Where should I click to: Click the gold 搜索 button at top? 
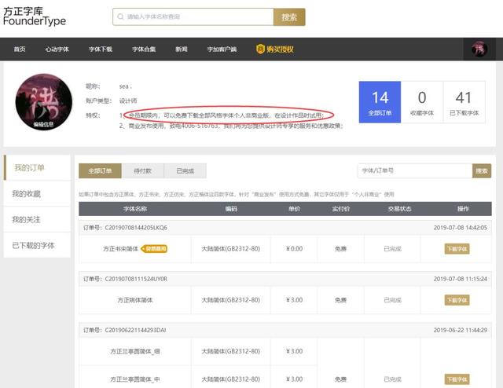pos(289,17)
